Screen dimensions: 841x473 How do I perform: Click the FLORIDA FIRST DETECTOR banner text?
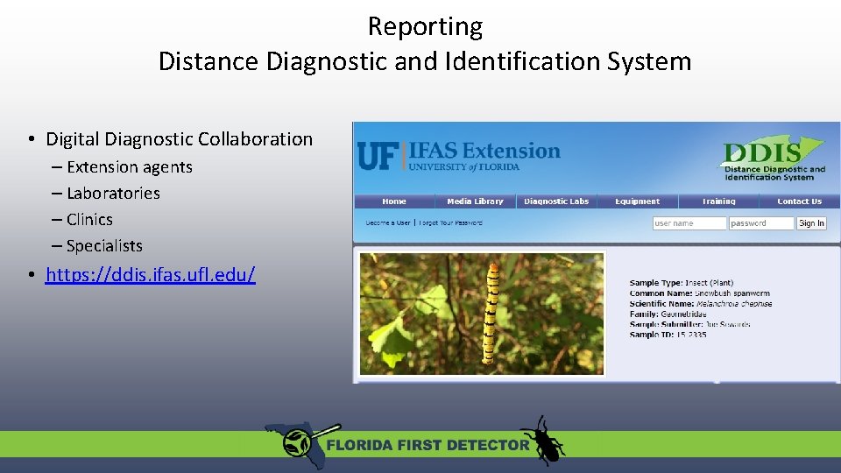pyautogui.click(x=428, y=445)
